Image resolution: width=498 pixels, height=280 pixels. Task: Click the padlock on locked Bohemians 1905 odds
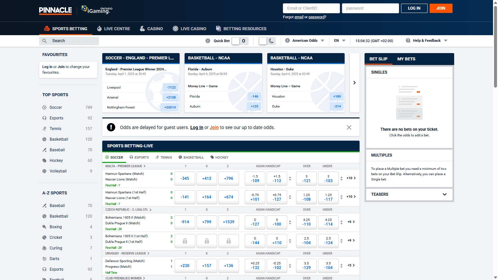[185, 241]
